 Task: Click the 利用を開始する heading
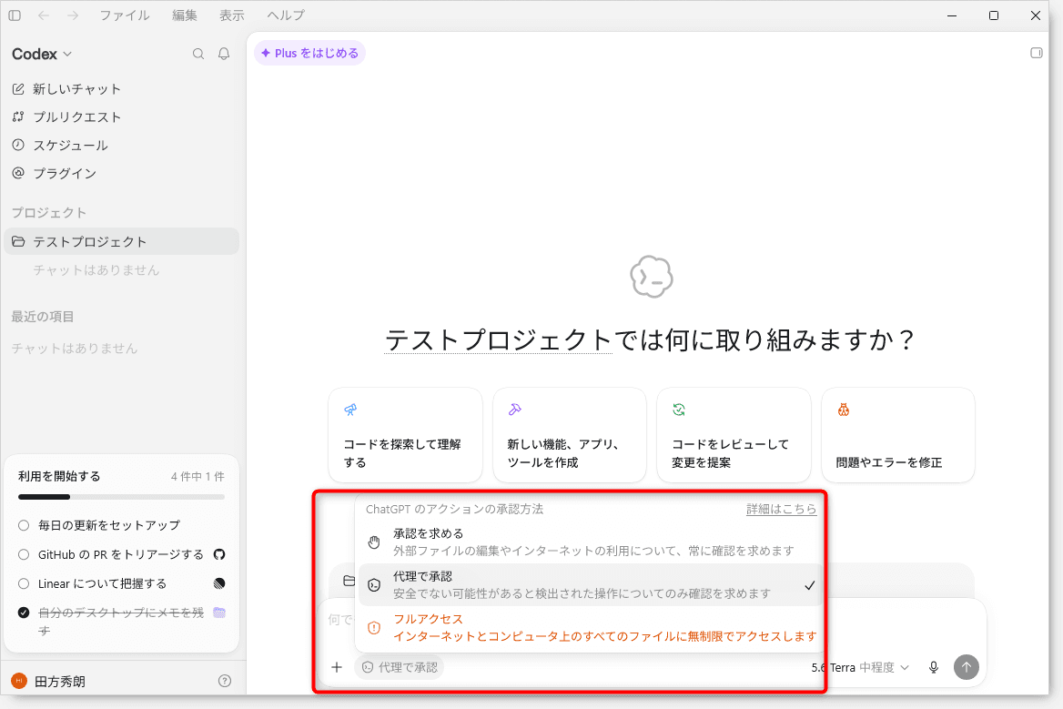59,477
